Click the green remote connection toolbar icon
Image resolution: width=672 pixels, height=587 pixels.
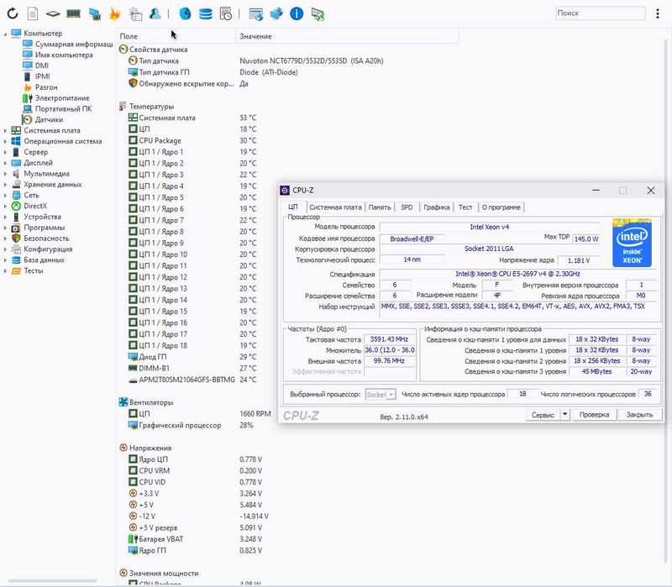(318, 14)
